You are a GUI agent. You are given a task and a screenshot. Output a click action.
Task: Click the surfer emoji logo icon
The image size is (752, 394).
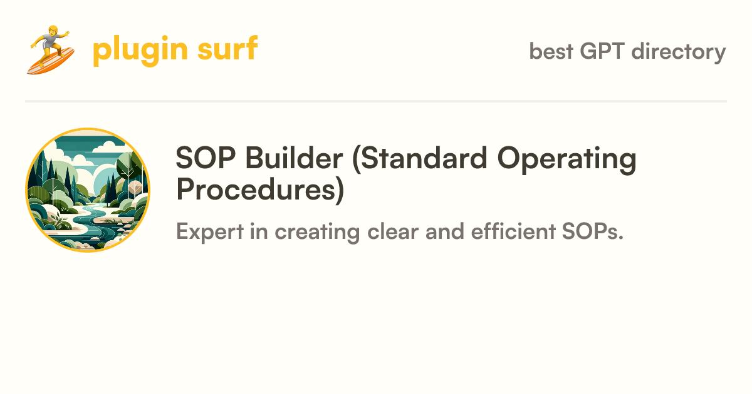51,50
